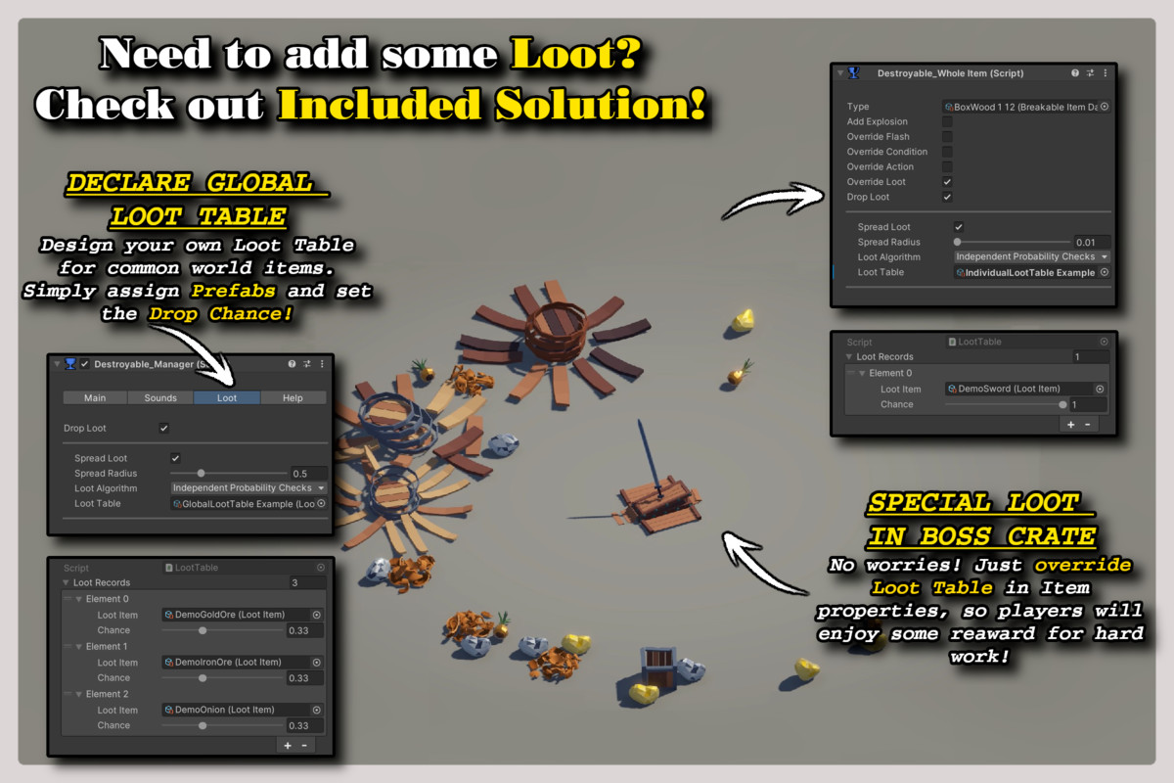Open object picker for GlobalLootTable Example field
The height and width of the screenshot is (783, 1174).
pyautogui.click(x=321, y=503)
